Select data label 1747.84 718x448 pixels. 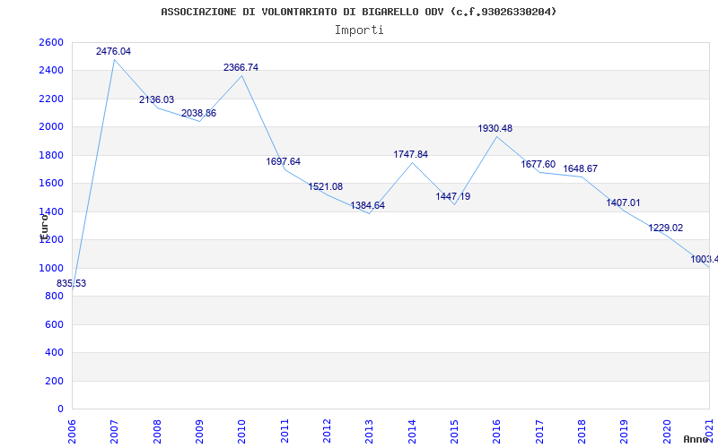pyautogui.click(x=411, y=154)
